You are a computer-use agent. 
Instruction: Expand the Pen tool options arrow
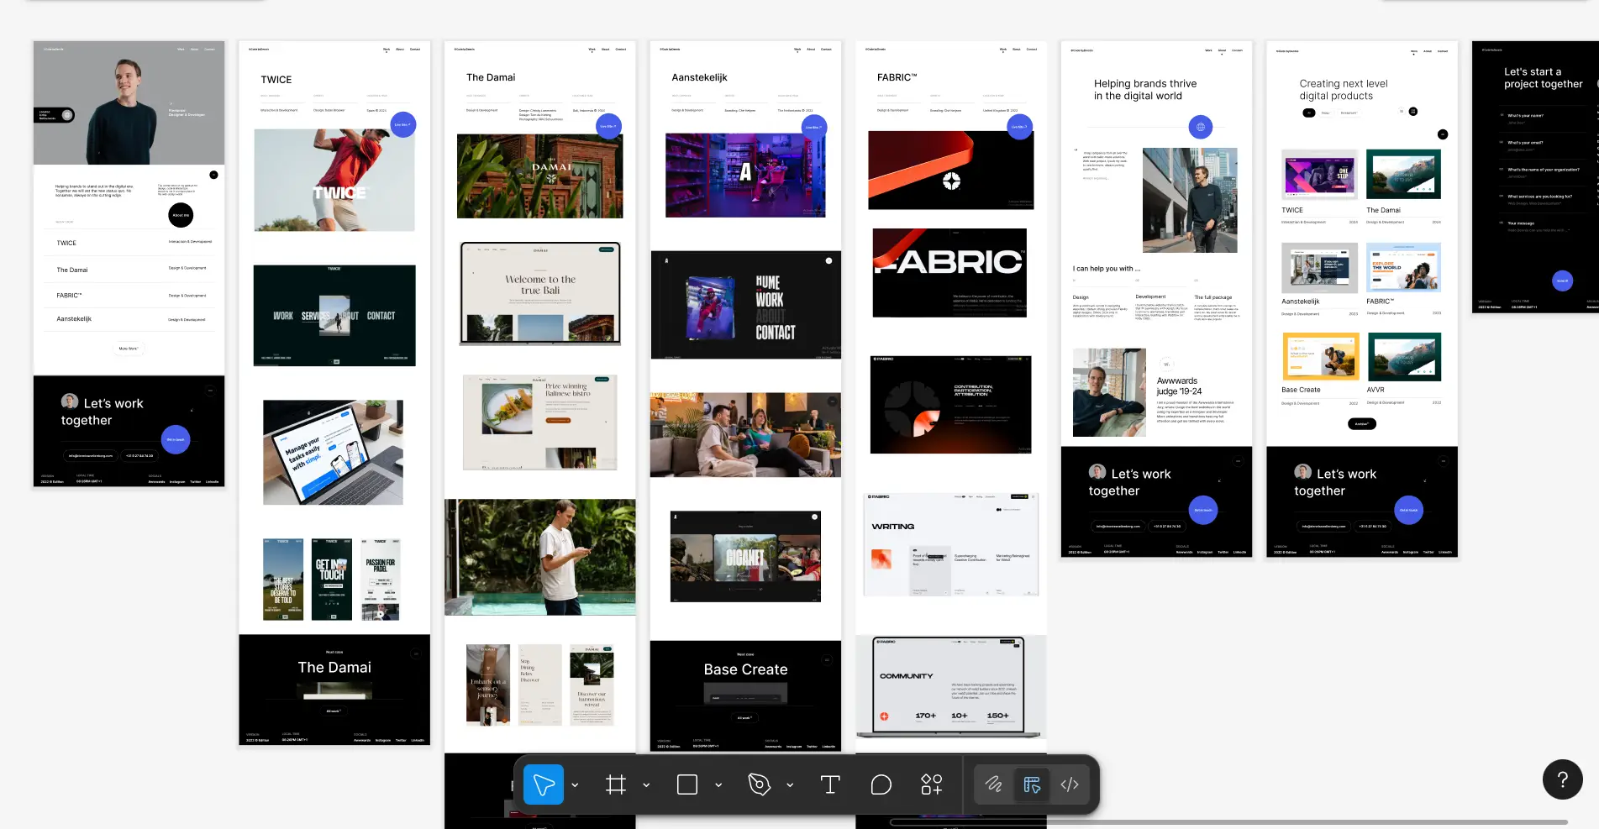pyautogui.click(x=790, y=785)
